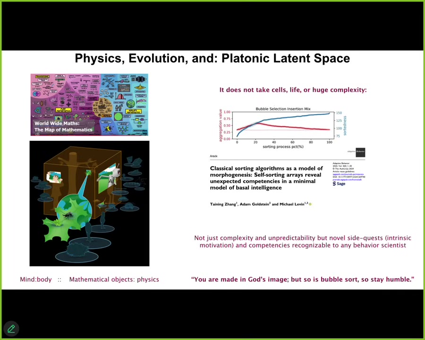Viewport: 425px width, 340px height.
Task: Click the 'novel side-quests' caption text
Action: 302,241
